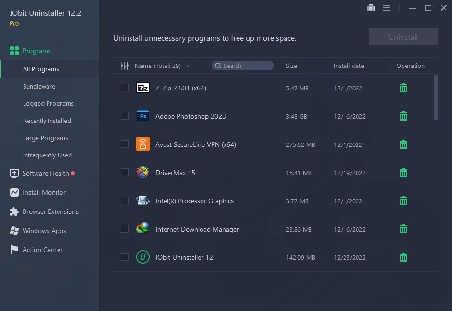
Task: Click the 7-Zip program icon
Action: pyautogui.click(x=143, y=88)
